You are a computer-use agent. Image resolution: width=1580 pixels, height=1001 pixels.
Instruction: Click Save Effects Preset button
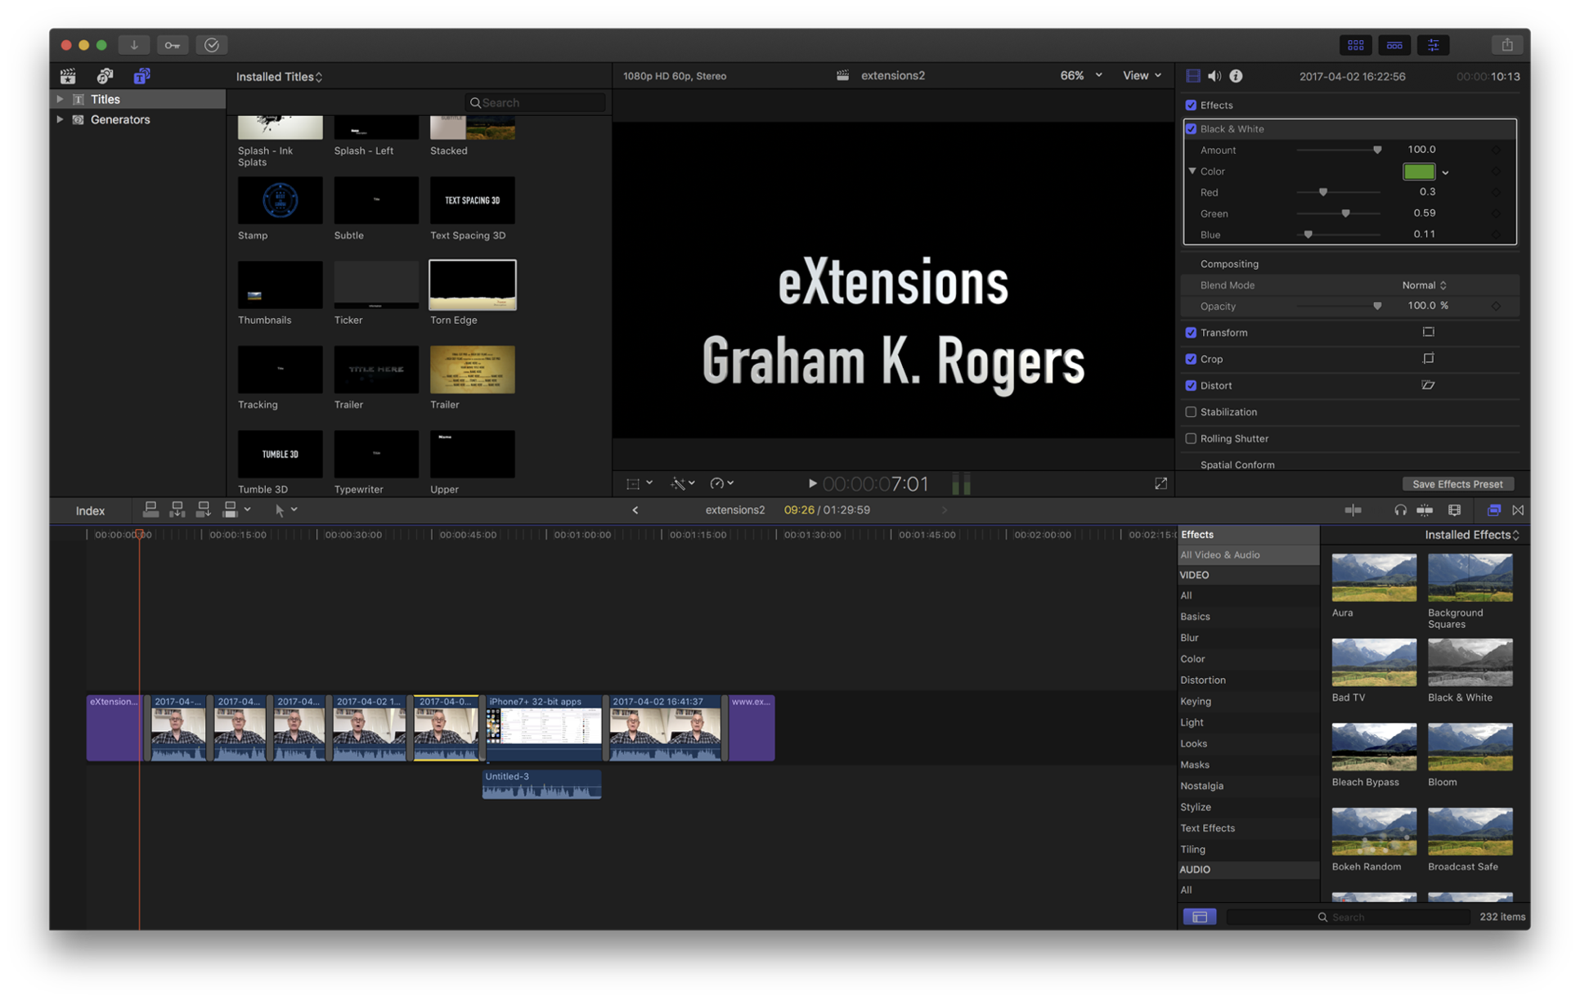point(1458,484)
